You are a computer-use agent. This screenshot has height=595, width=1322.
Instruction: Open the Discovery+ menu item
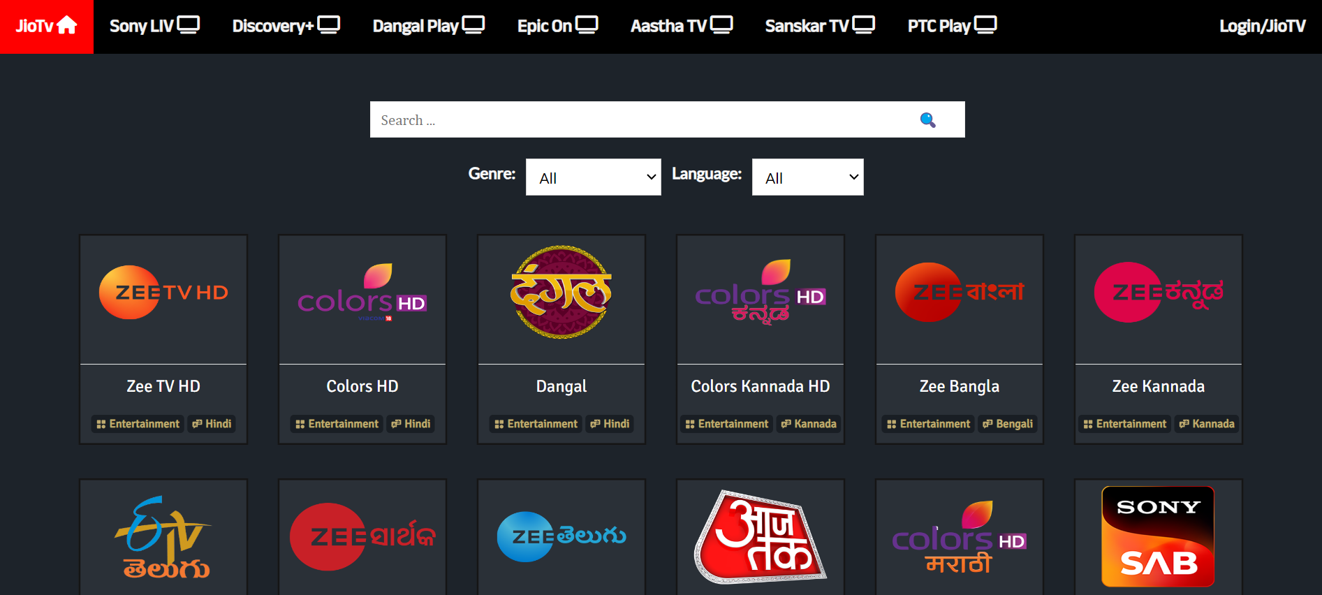[x=286, y=26]
